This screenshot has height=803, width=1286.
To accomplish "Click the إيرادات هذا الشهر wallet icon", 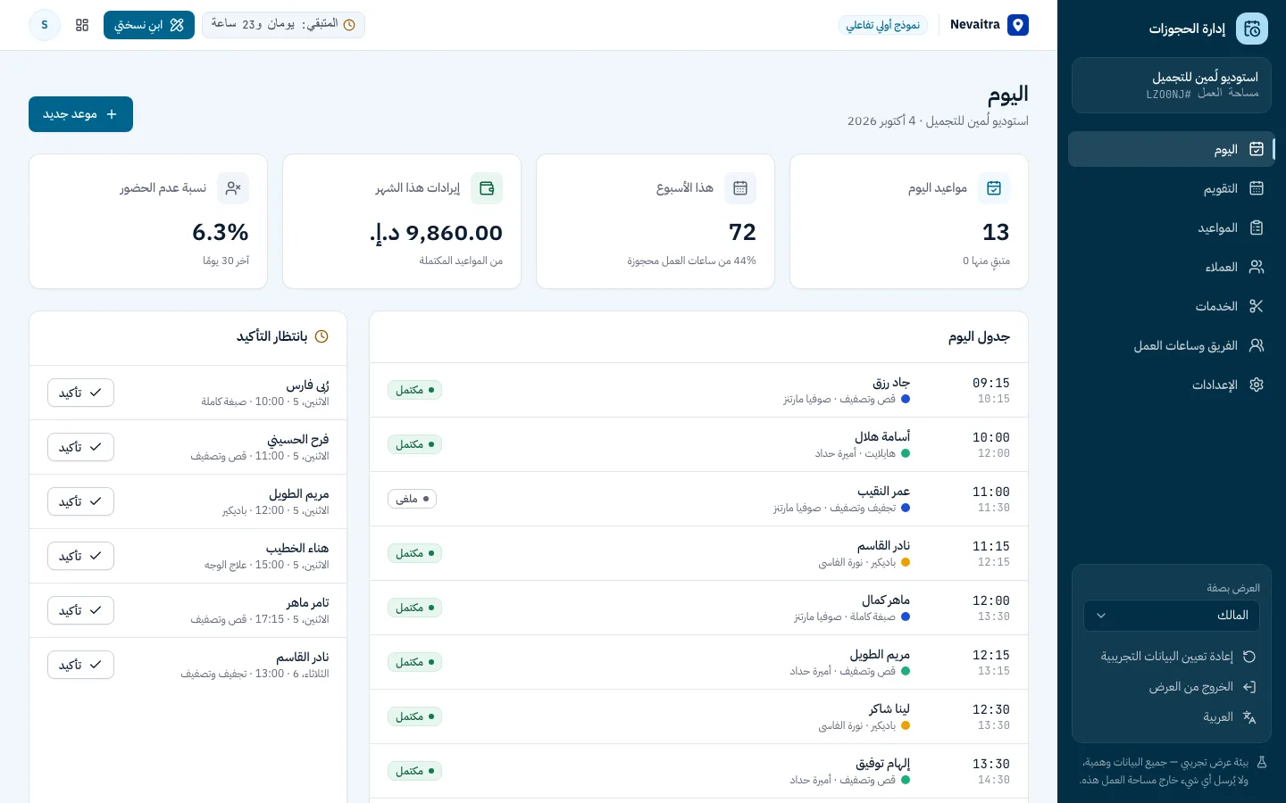I will [x=487, y=188].
